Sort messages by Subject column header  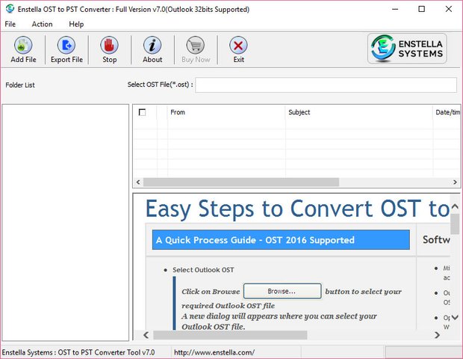[x=359, y=112]
